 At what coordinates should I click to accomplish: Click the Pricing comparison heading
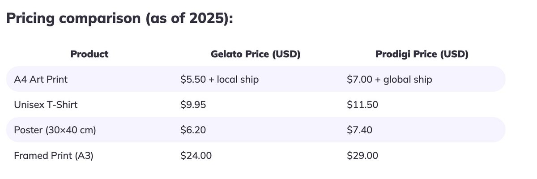coord(119,19)
